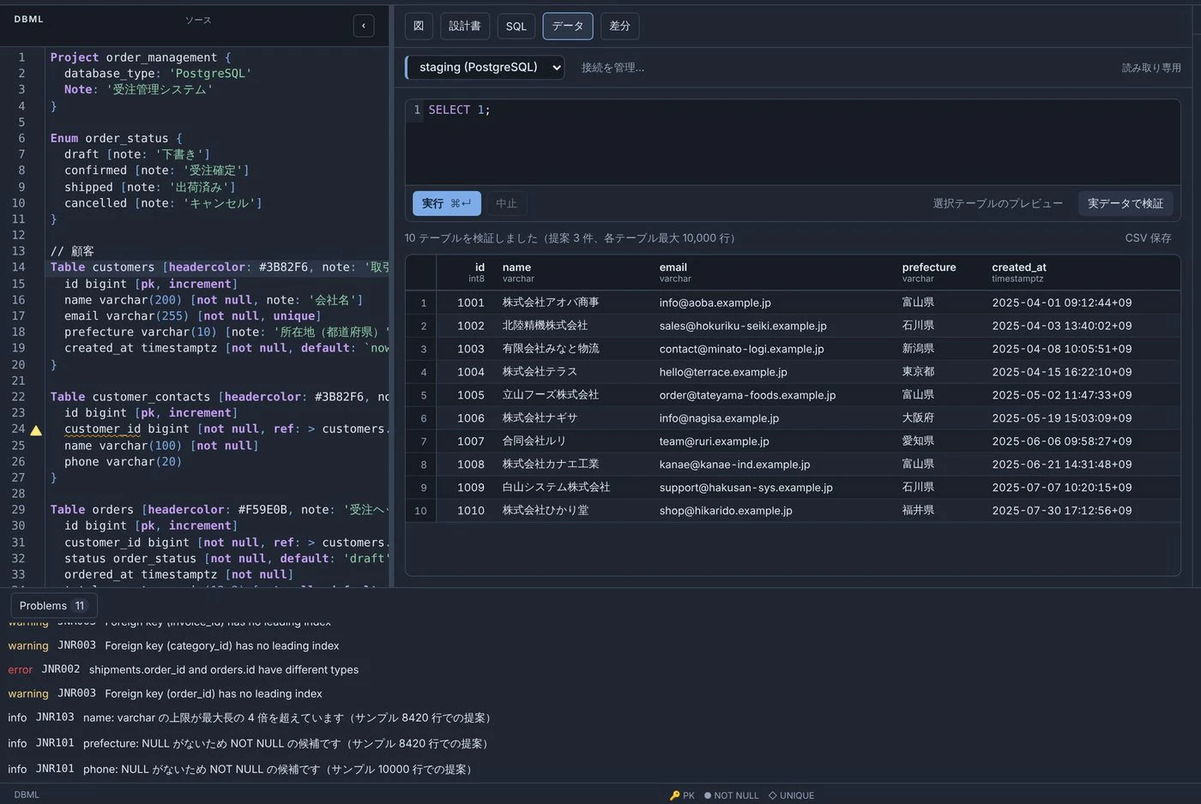Image resolution: width=1201 pixels, height=804 pixels.
Task: Select the データ tab
Action: 568,26
